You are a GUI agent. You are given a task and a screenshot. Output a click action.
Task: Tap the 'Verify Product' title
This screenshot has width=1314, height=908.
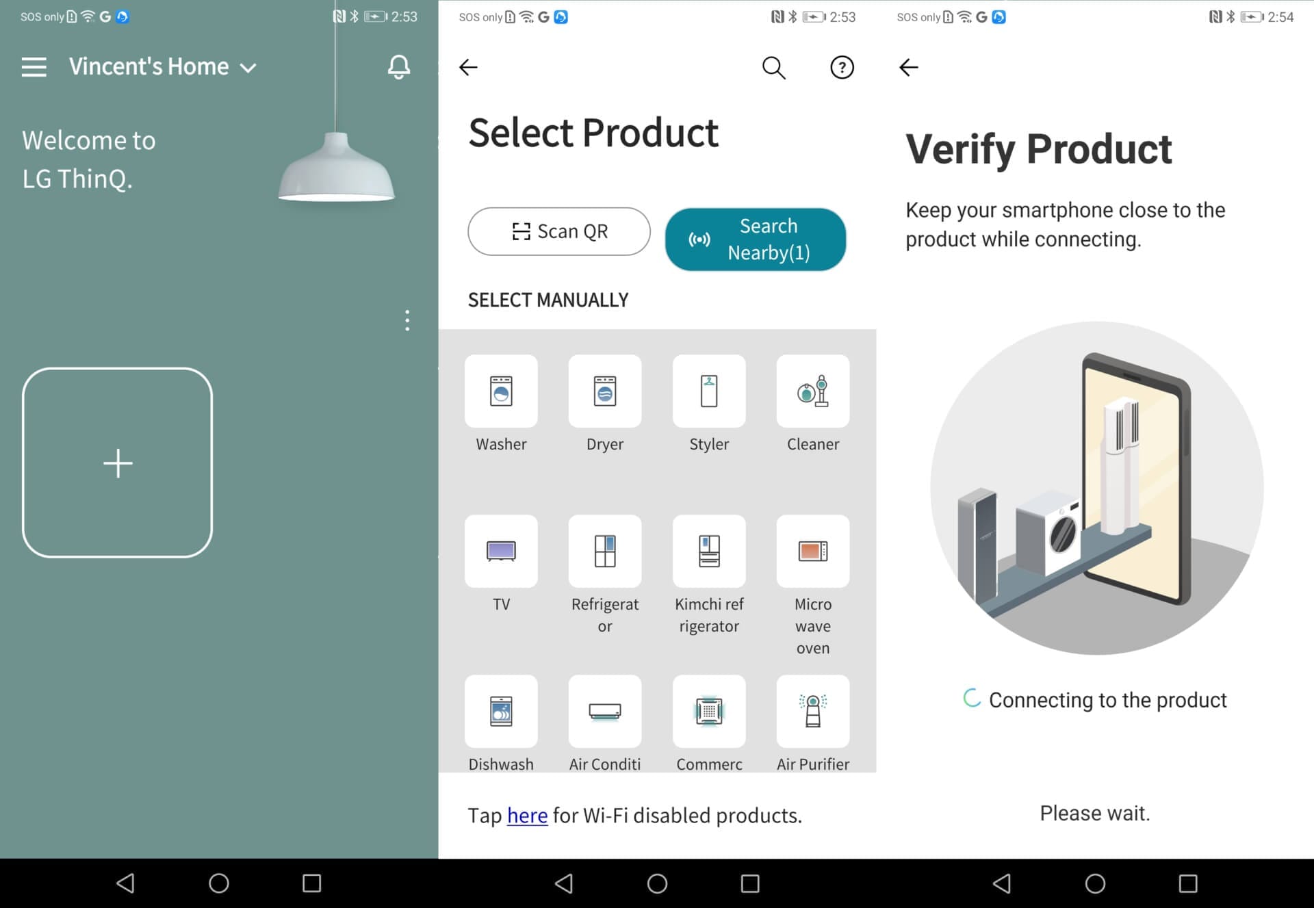click(x=1039, y=149)
